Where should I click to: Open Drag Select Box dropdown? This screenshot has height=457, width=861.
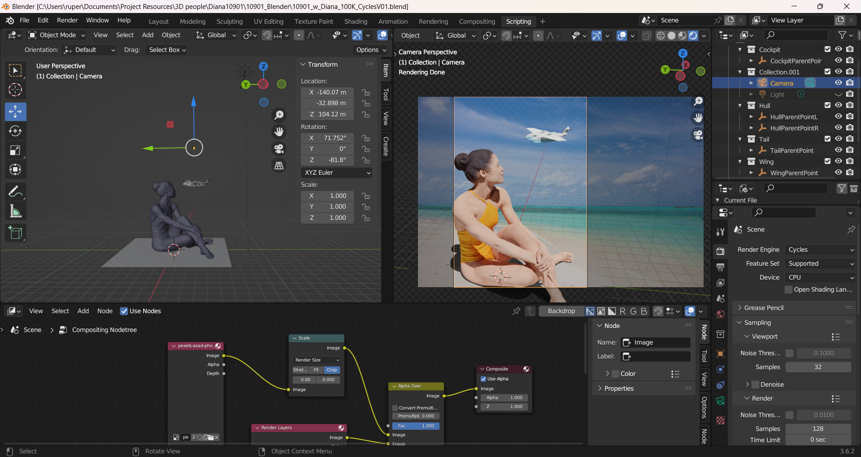(167, 50)
